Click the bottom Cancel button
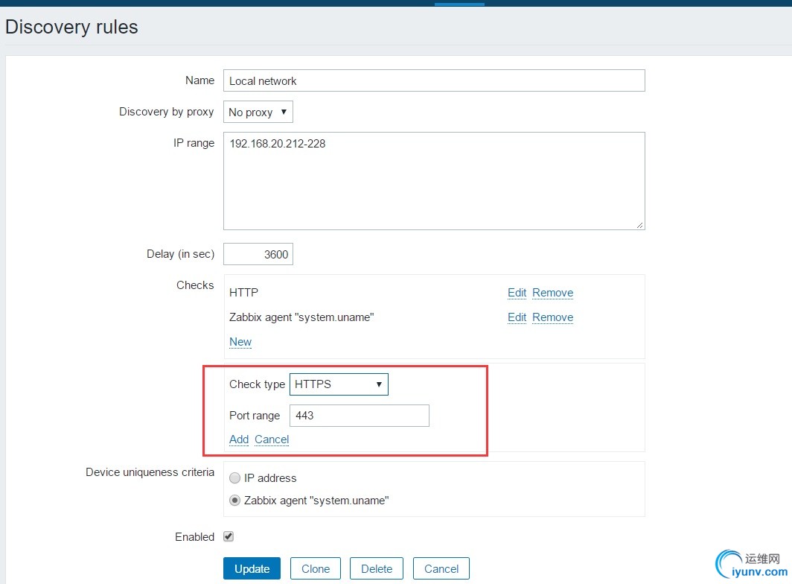 pyautogui.click(x=441, y=569)
